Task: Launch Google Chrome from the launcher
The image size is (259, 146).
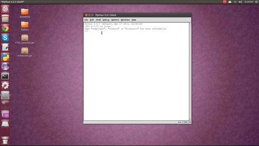Action: [5, 28]
